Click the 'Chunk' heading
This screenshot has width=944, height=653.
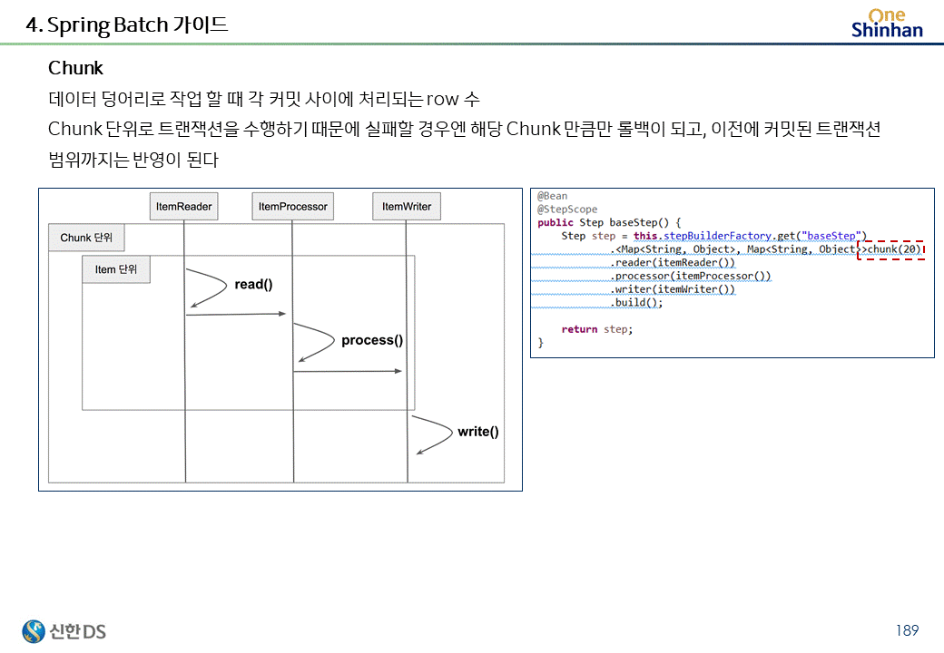tap(75, 68)
